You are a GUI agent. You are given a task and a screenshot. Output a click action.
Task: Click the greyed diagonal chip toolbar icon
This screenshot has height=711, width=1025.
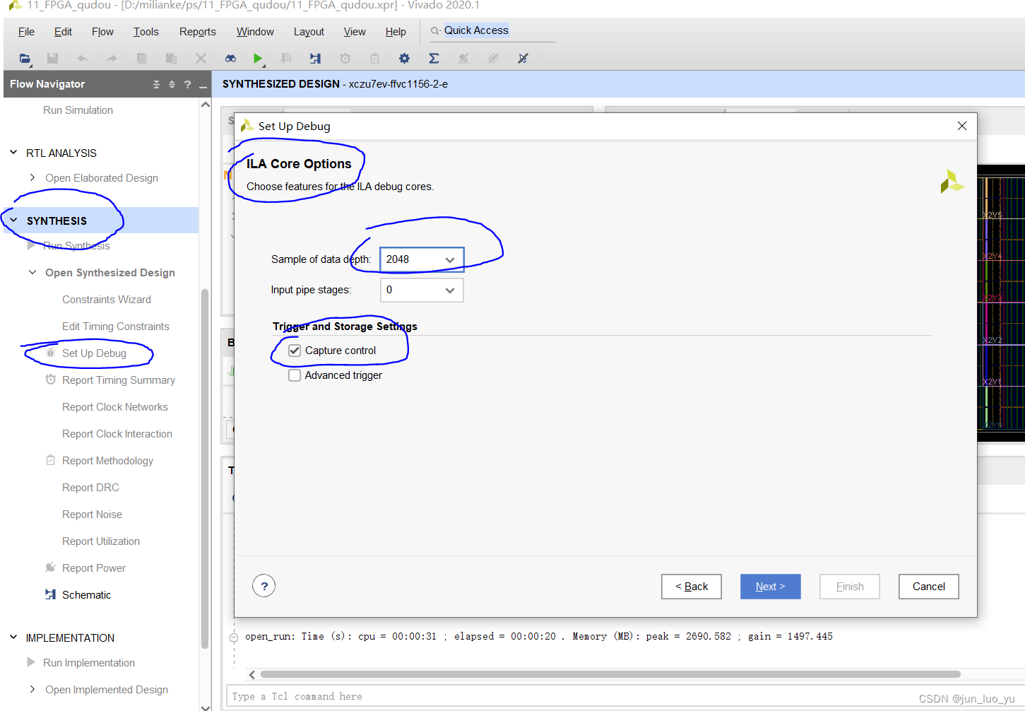tap(493, 59)
